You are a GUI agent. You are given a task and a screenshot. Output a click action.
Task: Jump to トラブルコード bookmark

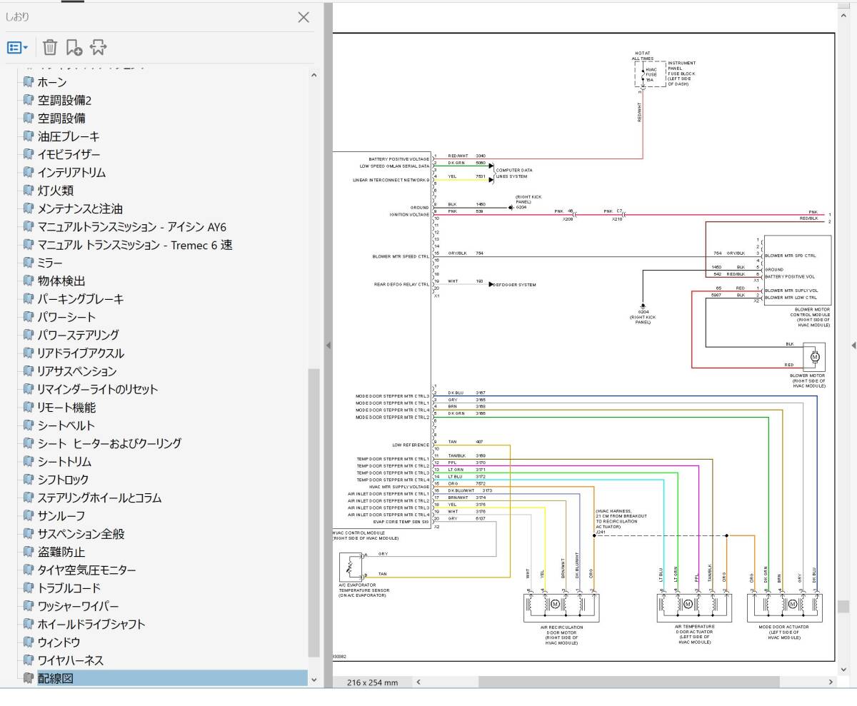[x=69, y=588]
